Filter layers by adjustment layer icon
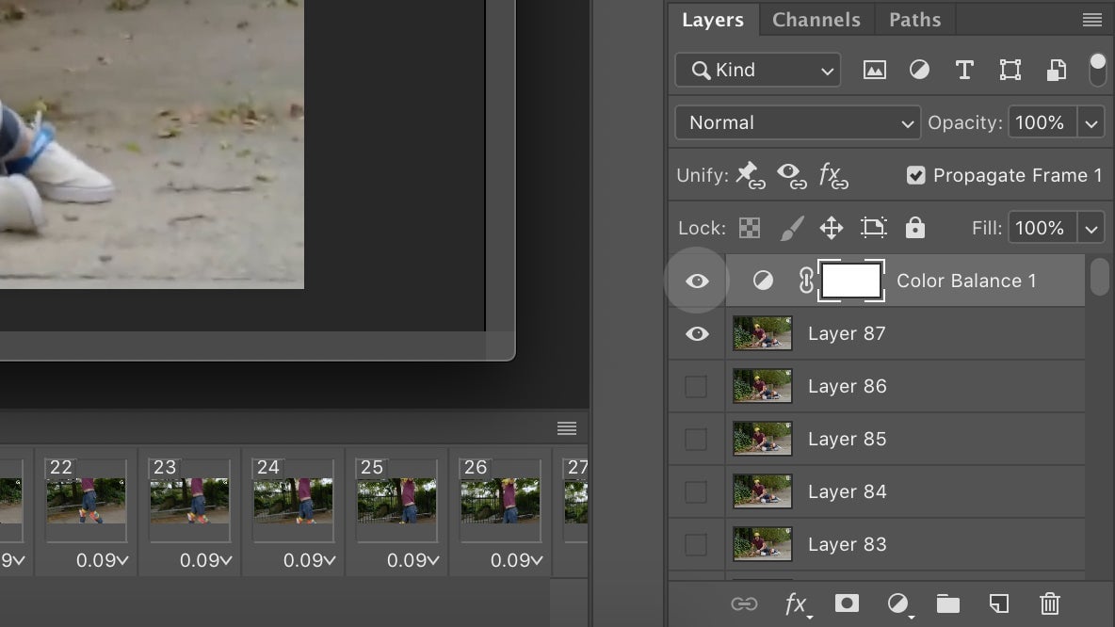The height and width of the screenshot is (627, 1115). click(919, 70)
